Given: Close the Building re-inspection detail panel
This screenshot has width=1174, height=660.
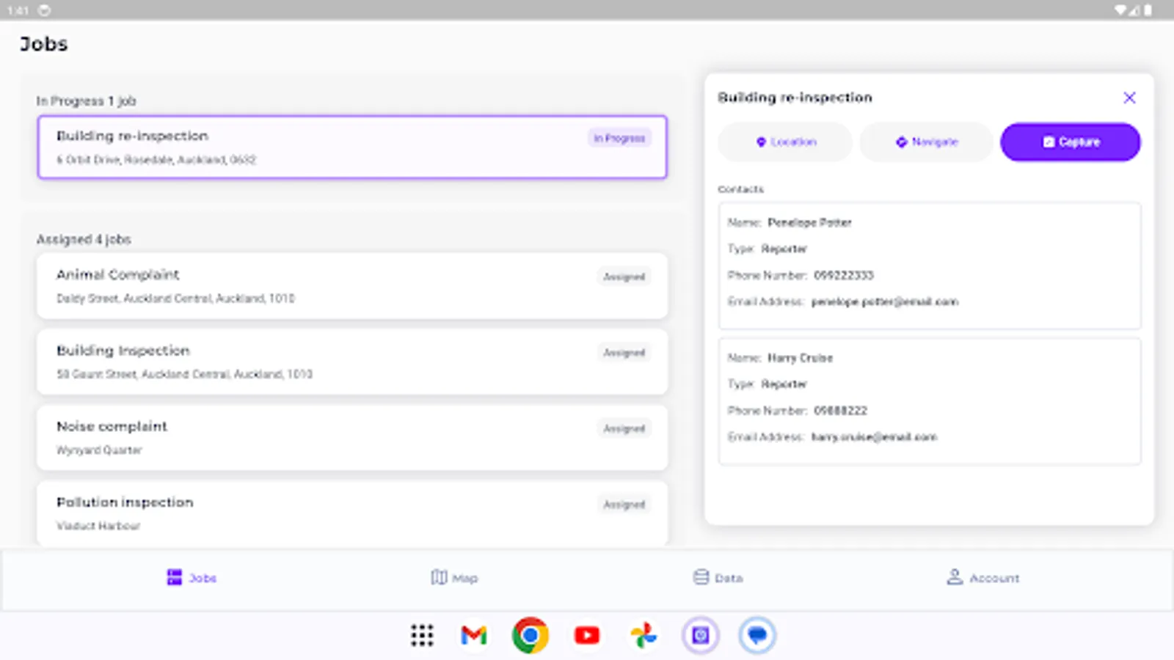Looking at the screenshot, I should pos(1129,97).
